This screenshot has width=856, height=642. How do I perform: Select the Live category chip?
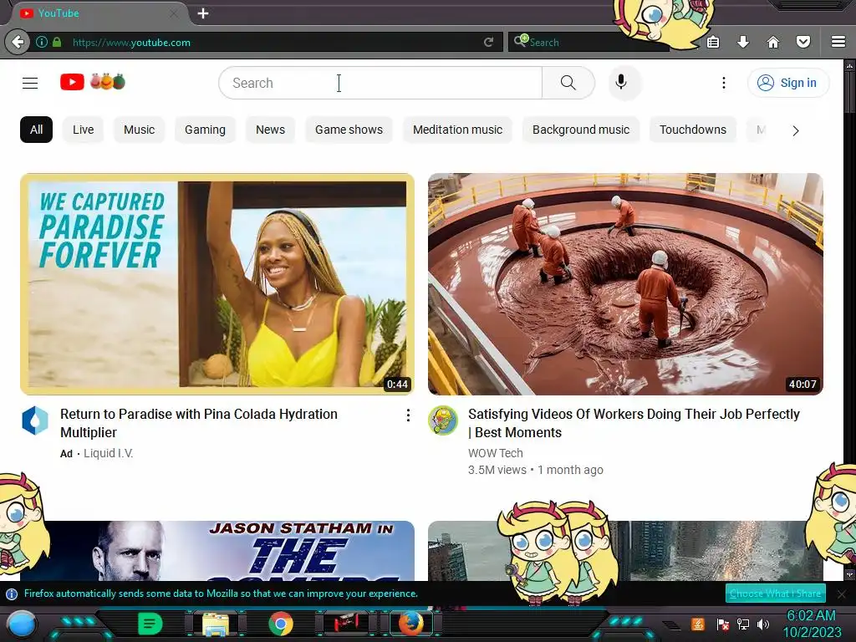83,130
